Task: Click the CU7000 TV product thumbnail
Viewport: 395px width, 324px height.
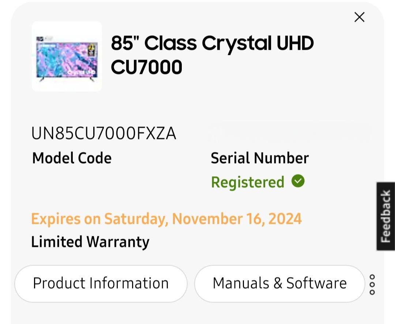Action: coord(67,56)
